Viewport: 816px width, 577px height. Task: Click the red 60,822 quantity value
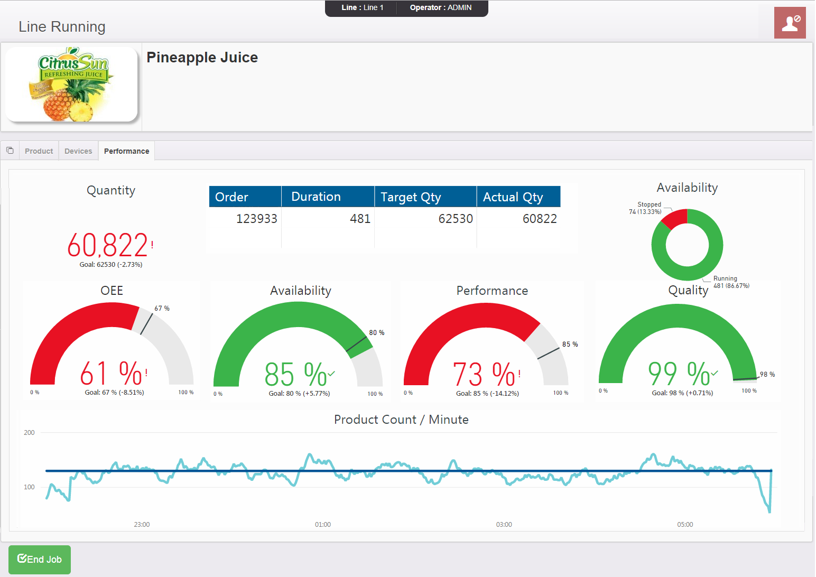[x=108, y=245]
